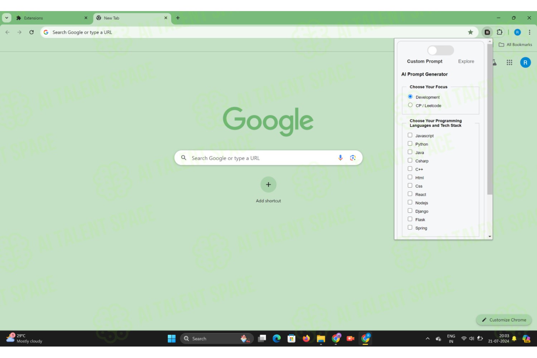Open a new tab with the plus button
The width and height of the screenshot is (537, 358).
(x=178, y=18)
